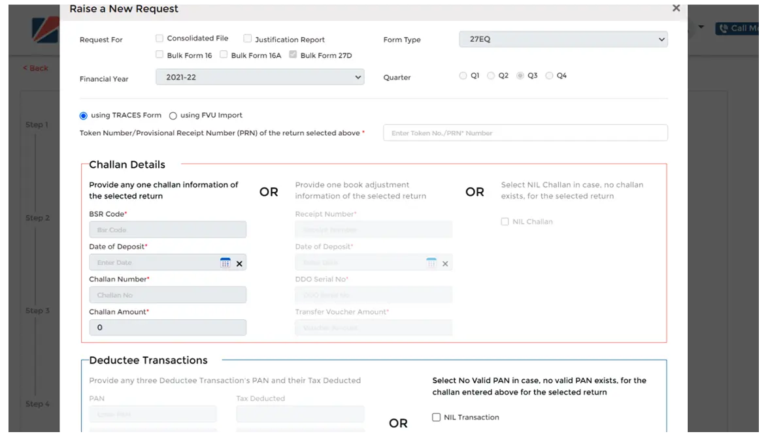The width and height of the screenshot is (768, 438).
Task: Select the using FVU Import radio button
Action: coord(173,116)
